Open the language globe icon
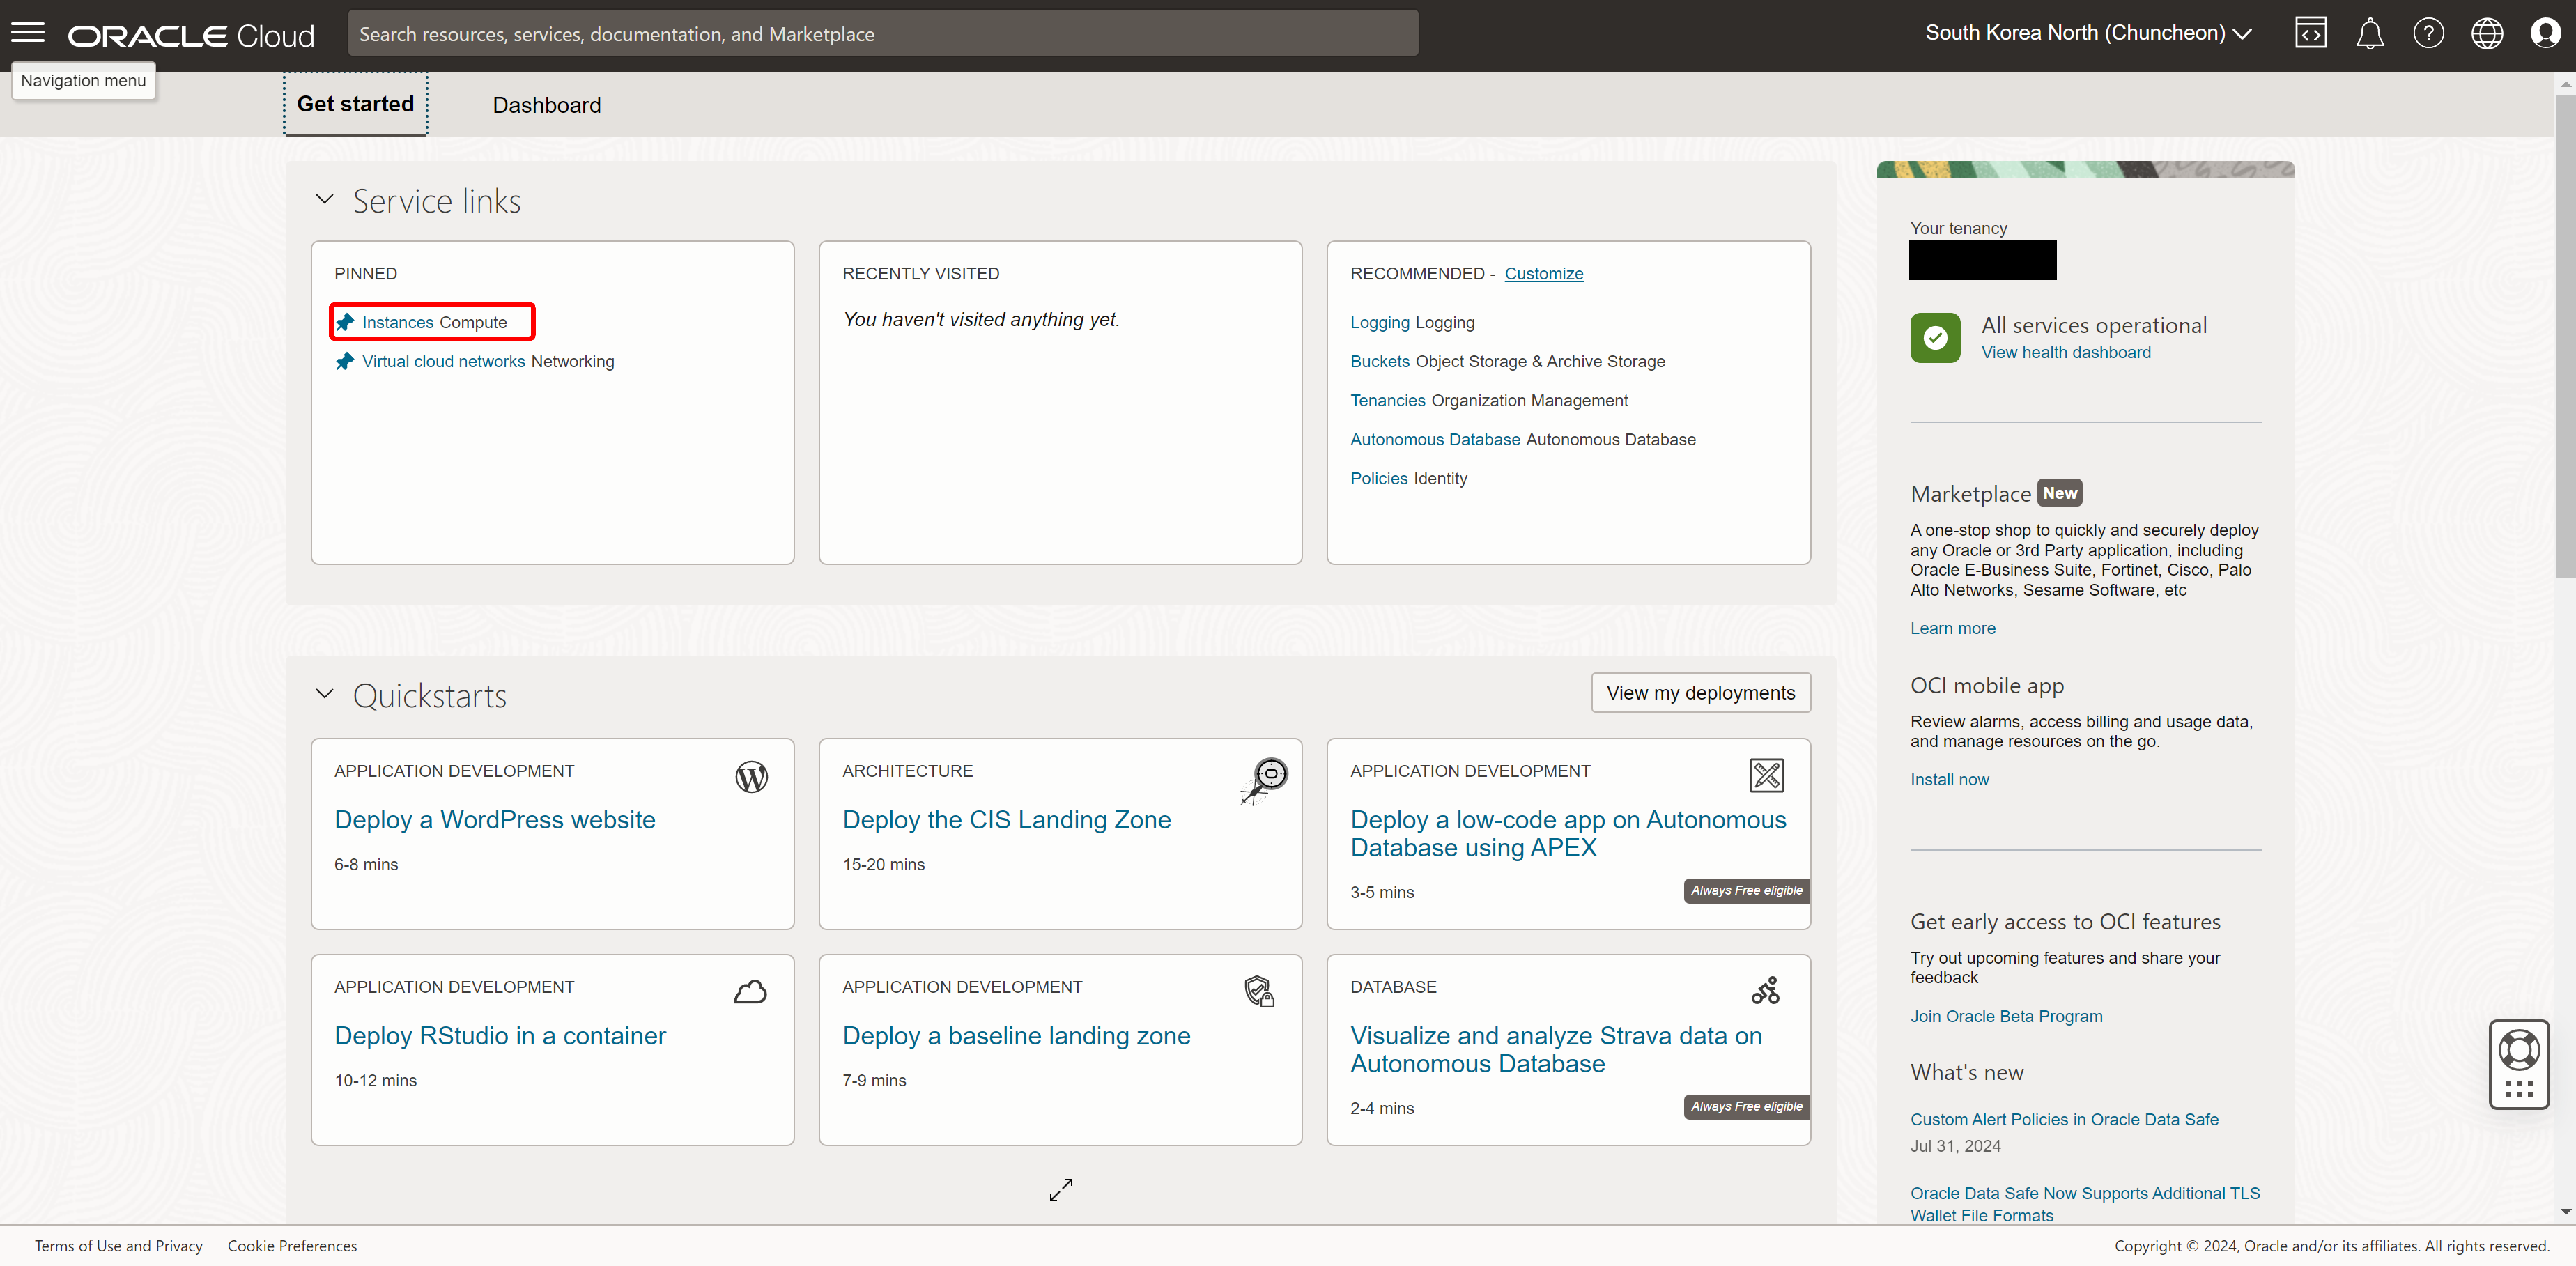 coord(2487,33)
